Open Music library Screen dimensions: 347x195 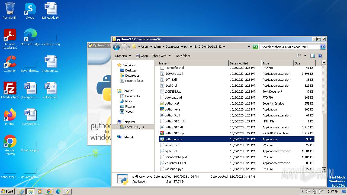(129, 101)
